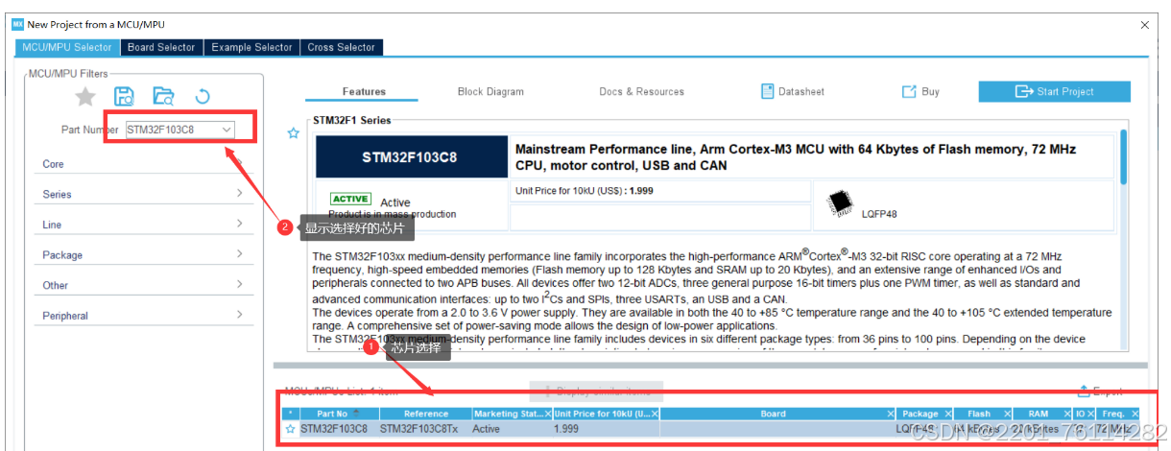1171x451 pixels.
Task: Click the load saved search folder icon
Action: coord(164,96)
